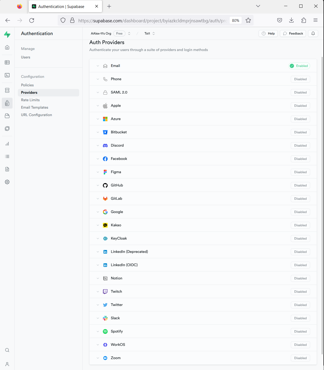Click the Feedback button
Image resolution: width=324 pixels, height=370 pixels.
293,33
